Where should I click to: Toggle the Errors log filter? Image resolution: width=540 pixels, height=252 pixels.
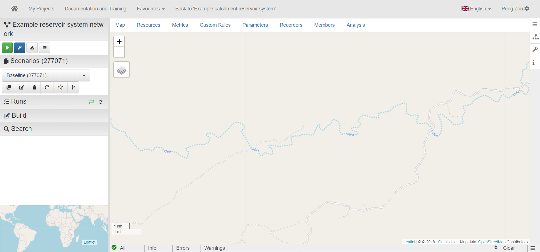pos(183,248)
